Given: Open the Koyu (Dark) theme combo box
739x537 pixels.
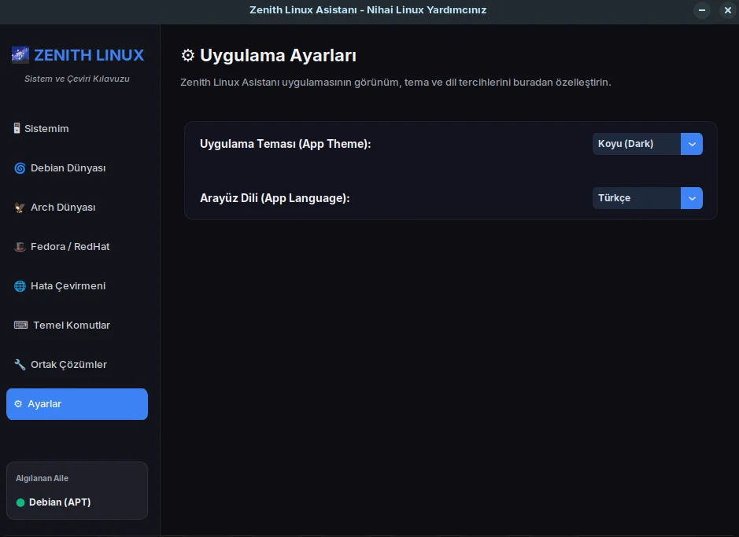Looking at the screenshot, I should (647, 144).
